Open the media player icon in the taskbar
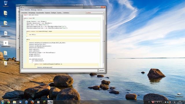 click(38, 102)
